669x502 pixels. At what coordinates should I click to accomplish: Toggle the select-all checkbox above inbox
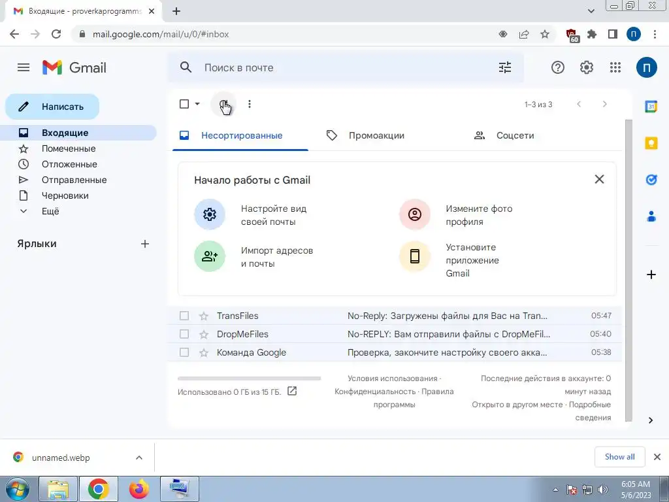(184, 104)
